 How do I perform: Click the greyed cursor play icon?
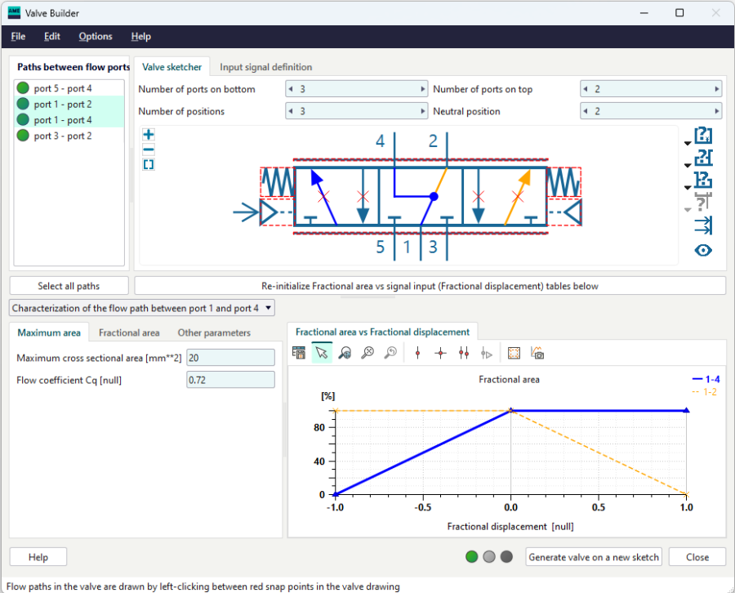tap(487, 354)
